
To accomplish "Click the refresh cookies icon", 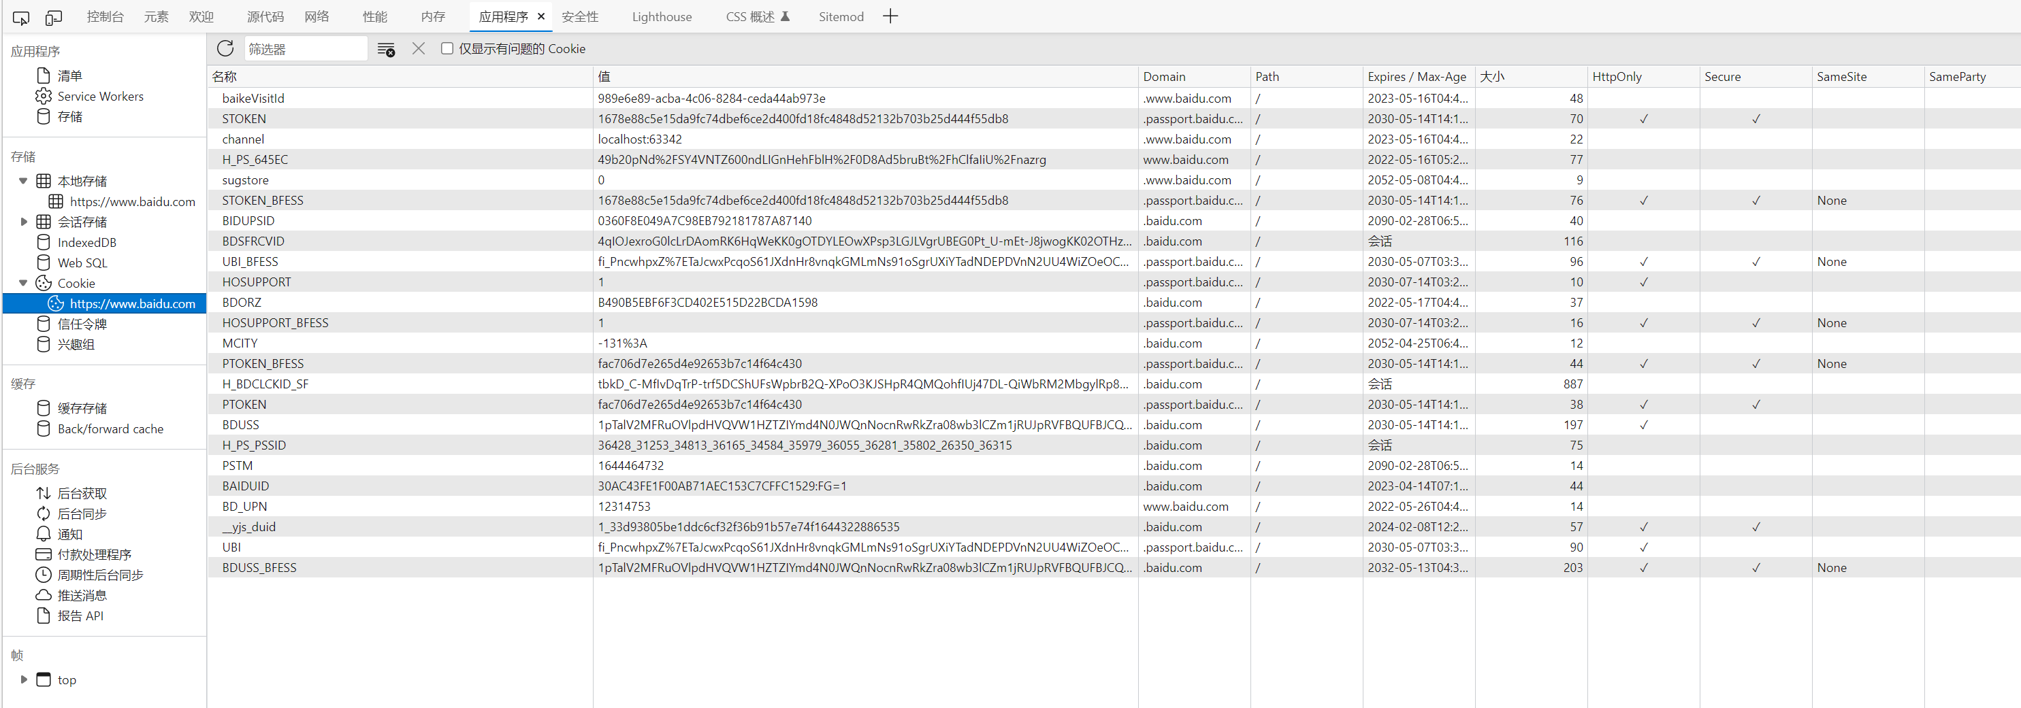I will click(x=225, y=48).
